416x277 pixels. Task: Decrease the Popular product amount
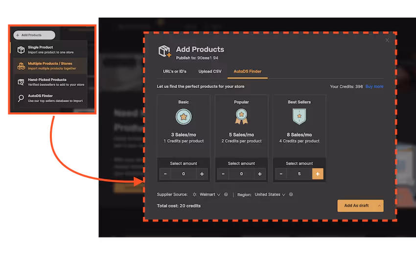(x=223, y=174)
